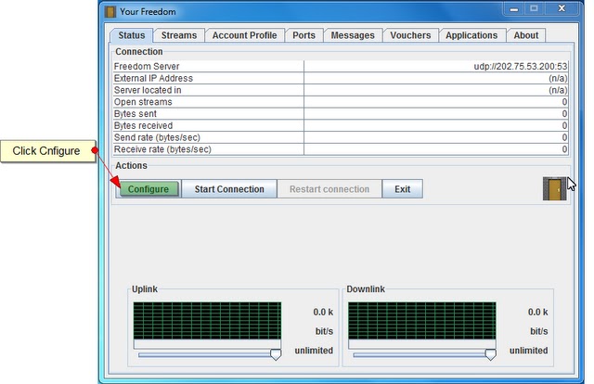This screenshot has height=384, width=594.
Task: Click the Your Freedom title bar icon
Action: point(110,12)
